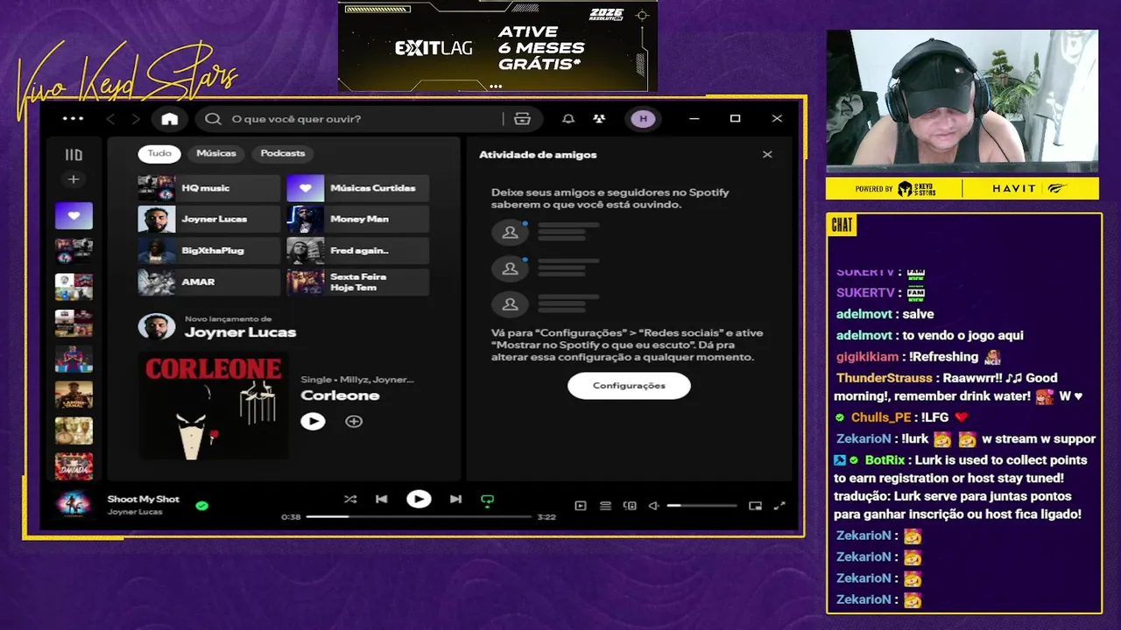Mute the volume speaker icon
The width and height of the screenshot is (1121, 630).
click(x=653, y=506)
